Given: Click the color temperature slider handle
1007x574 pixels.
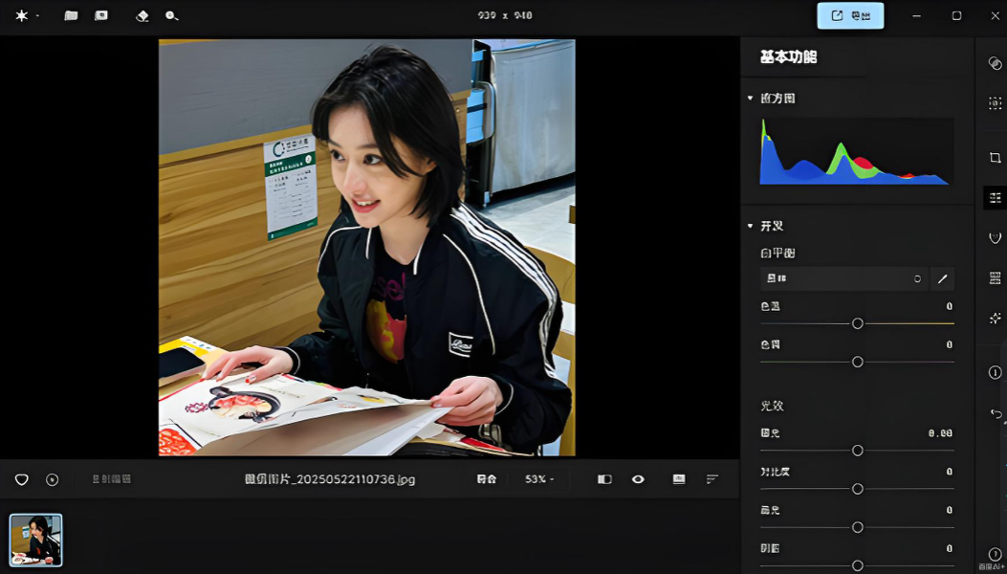Looking at the screenshot, I should coord(858,323).
